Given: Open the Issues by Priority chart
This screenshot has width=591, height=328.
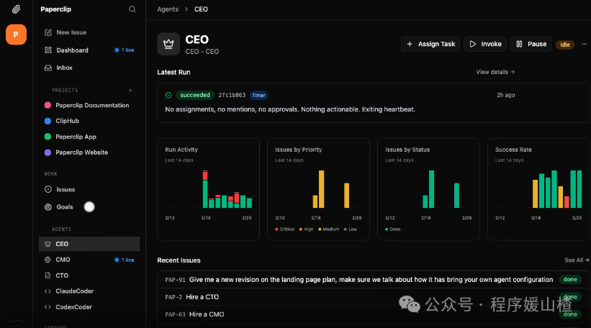Looking at the screenshot, I should [x=318, y=189].
